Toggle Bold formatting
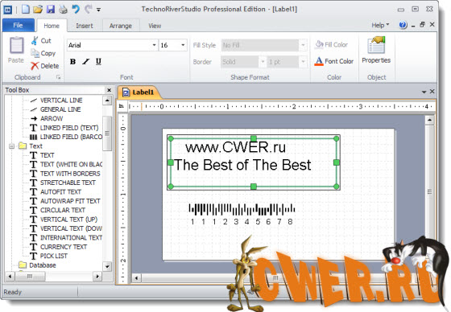This screenshot has height=312, width=451. pyautogui.click(x=72, y=61)
